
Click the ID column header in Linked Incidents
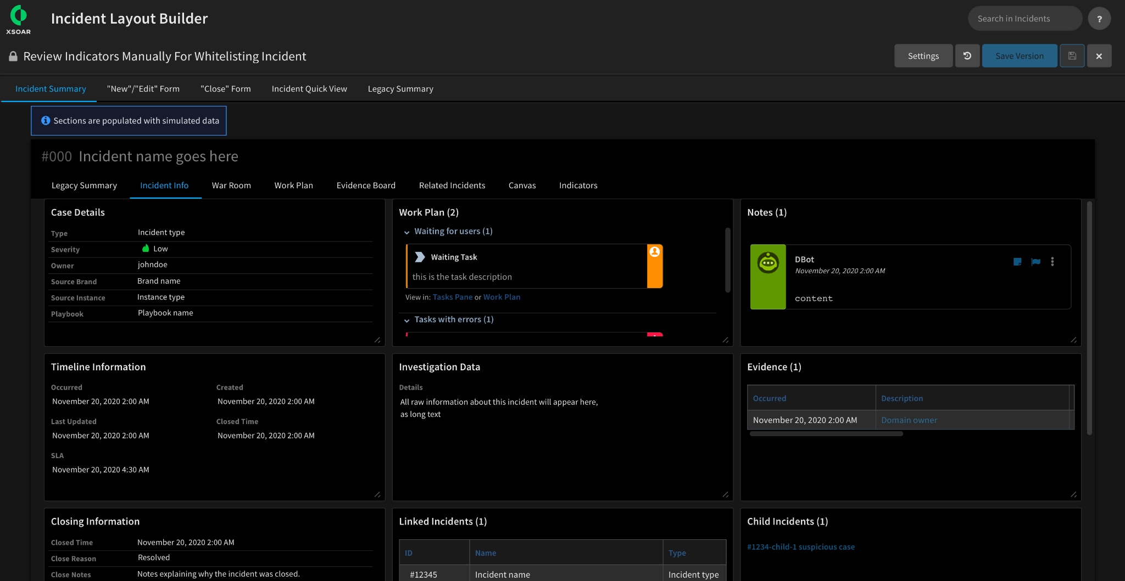point(435,553)
